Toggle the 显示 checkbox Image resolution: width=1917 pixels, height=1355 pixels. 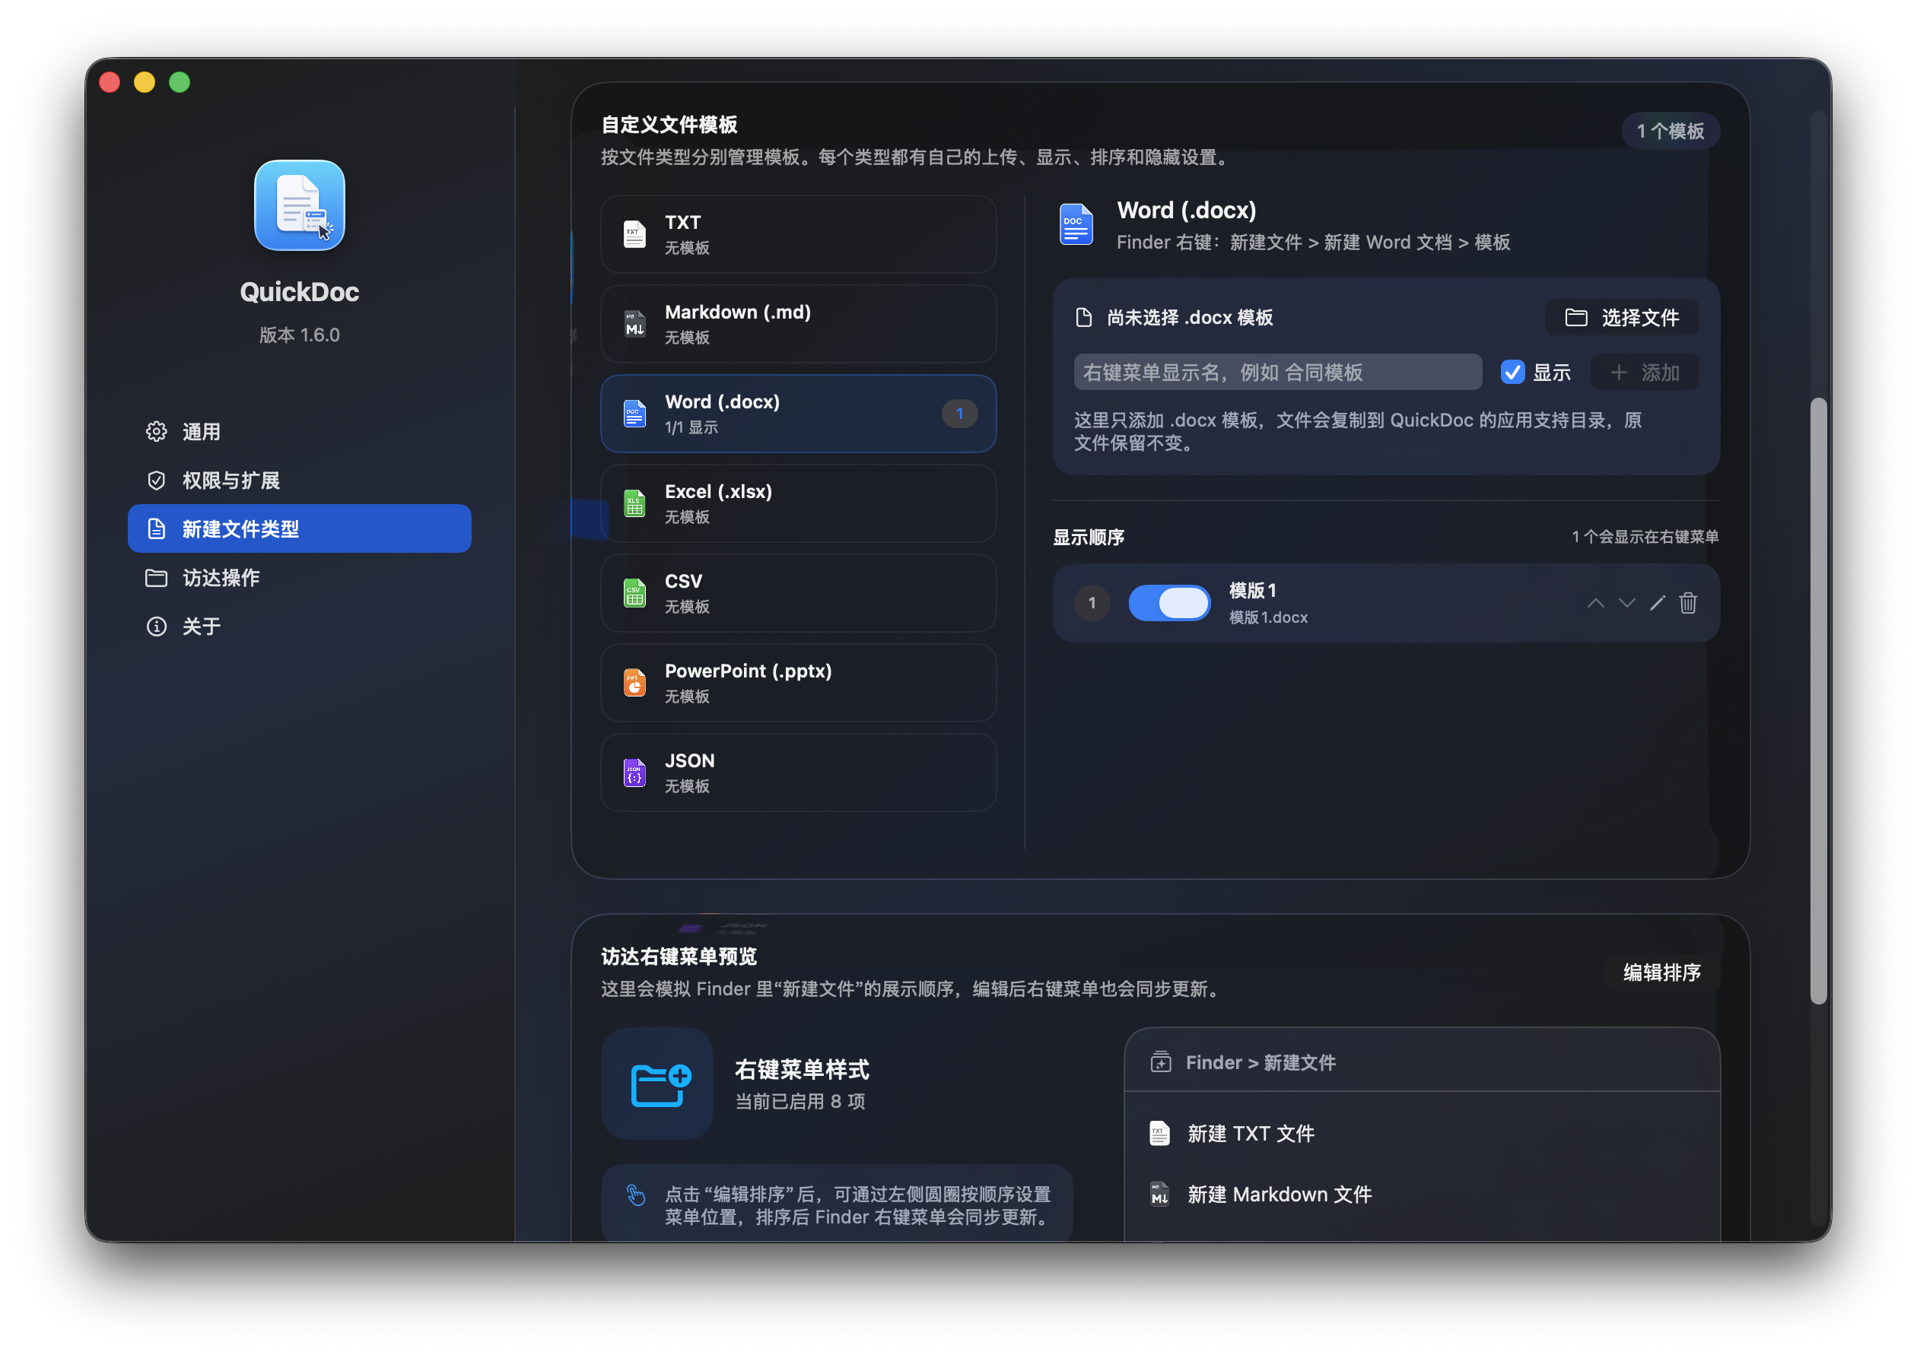click(1512, 372)
